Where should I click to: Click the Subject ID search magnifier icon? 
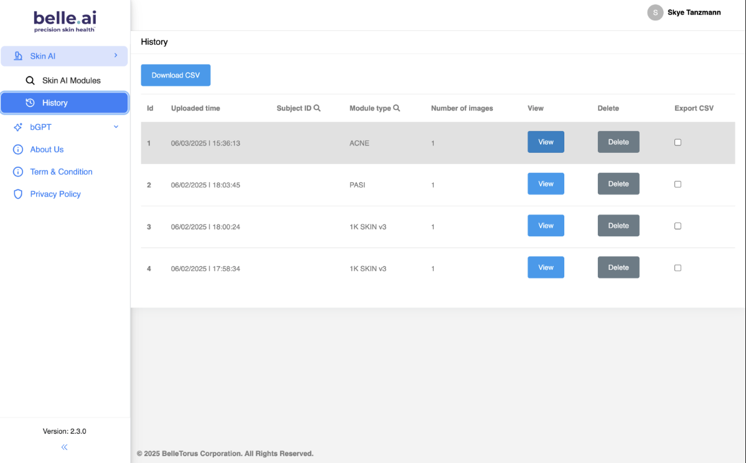[317, 108]
